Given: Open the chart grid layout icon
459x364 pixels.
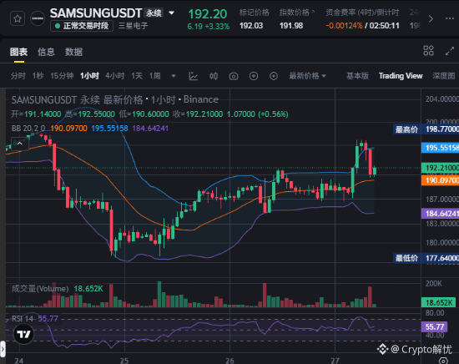Looking at the screenshot, I should click(429, 51).
